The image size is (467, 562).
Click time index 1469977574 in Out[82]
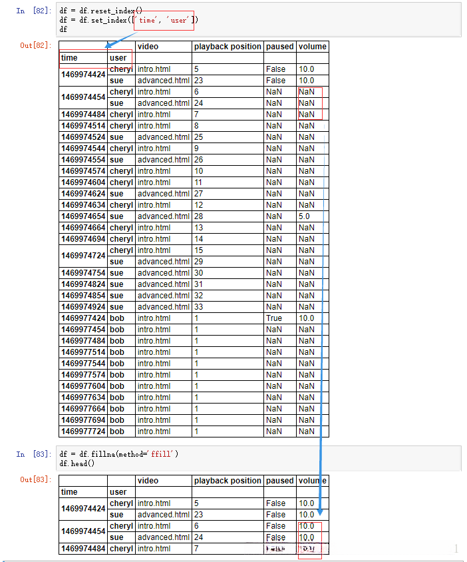click(83, 375)
